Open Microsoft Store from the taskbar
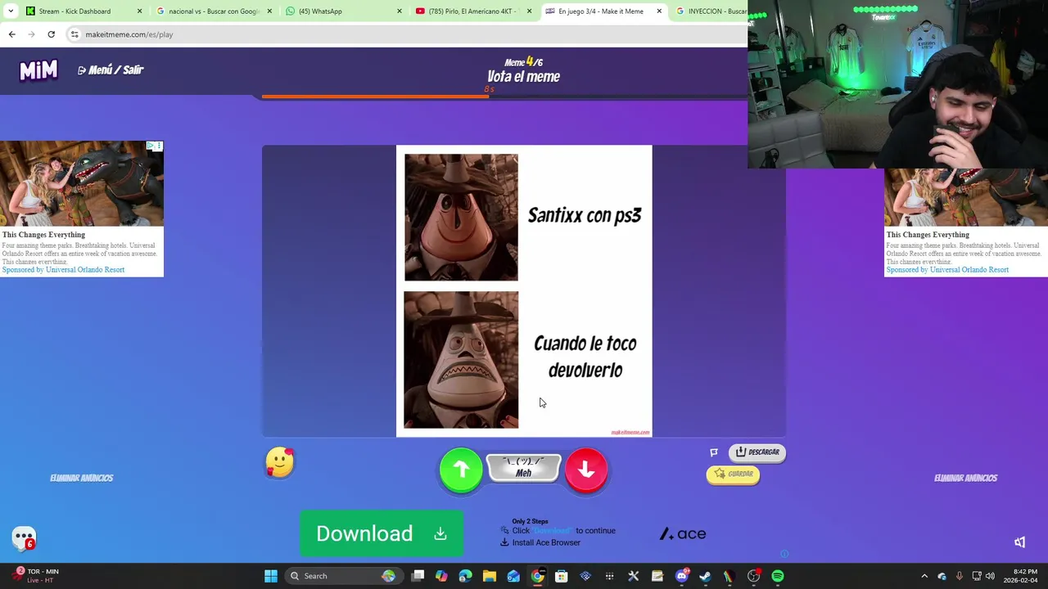Viewport: 1048px width, 589px height. 561,576
